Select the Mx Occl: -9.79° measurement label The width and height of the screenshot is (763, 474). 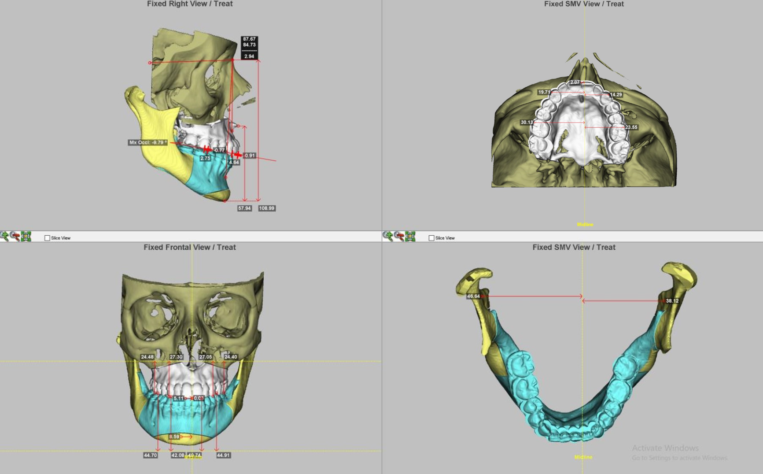pyautogui.click(x=148, y=142)
